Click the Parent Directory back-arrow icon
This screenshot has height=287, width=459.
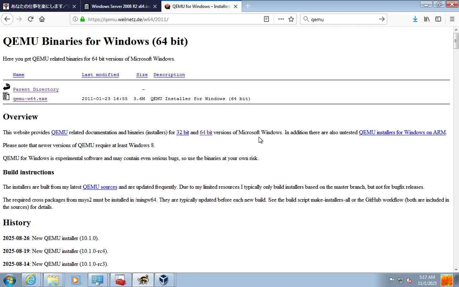(6, 87)
